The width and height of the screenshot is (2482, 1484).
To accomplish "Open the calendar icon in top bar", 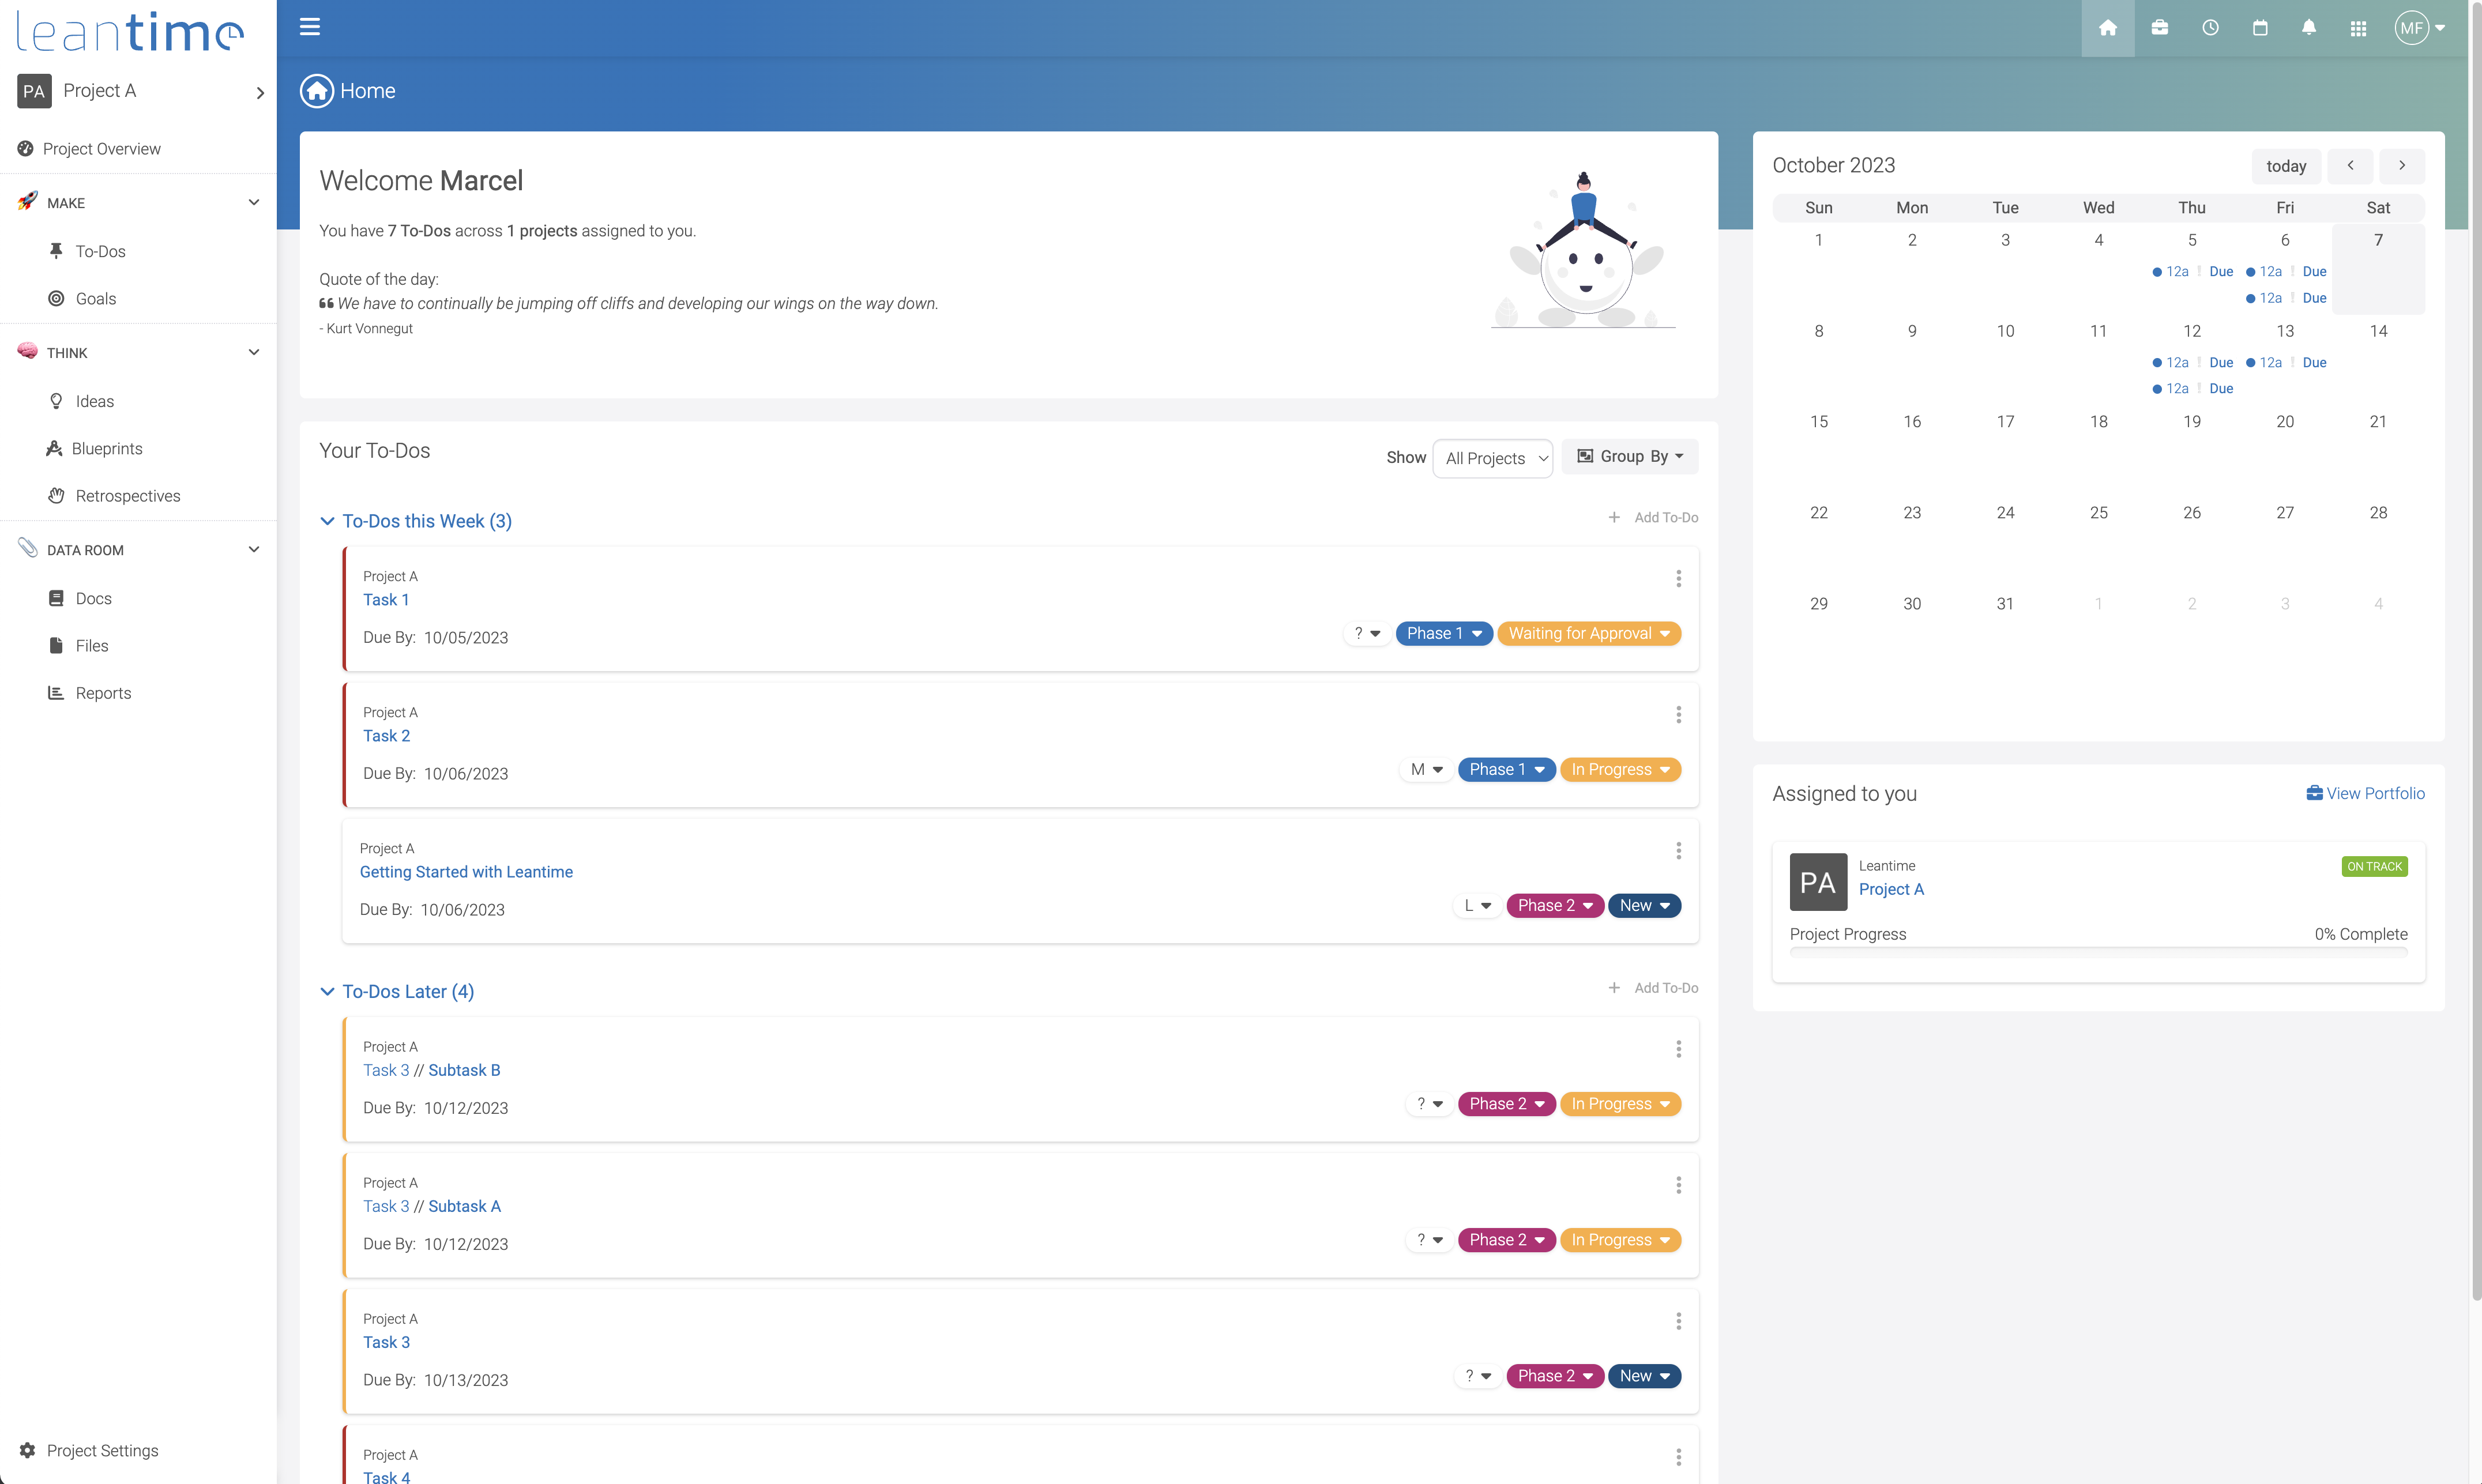I will (x=2259, y=28).
